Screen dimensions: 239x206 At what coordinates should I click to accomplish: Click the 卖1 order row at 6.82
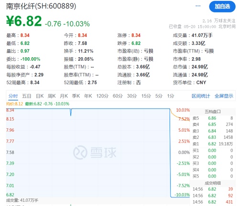tap(213, 144)
